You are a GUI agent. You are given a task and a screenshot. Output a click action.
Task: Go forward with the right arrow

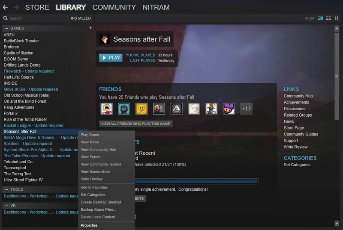16,7
